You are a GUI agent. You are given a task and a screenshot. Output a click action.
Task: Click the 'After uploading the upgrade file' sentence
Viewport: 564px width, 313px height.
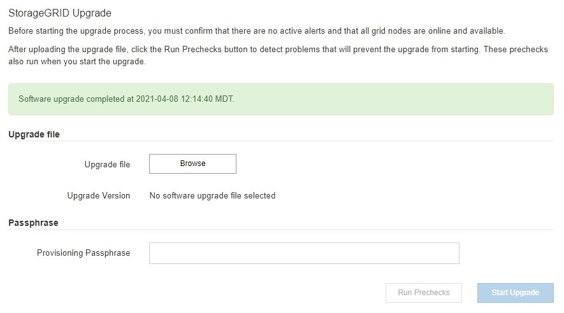pyautogui.click(x=191, y=50)
